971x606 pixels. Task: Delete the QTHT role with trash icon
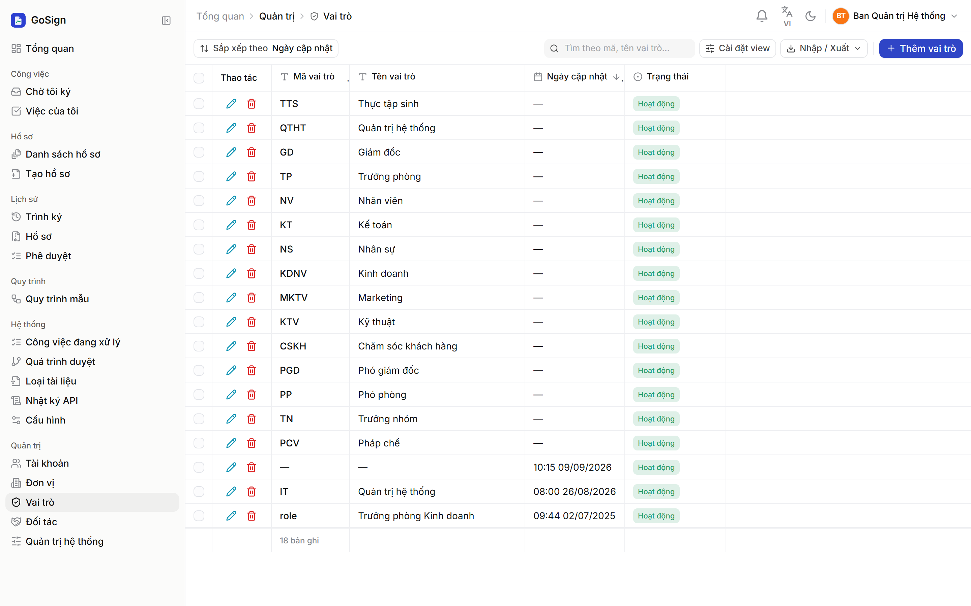point(252,128)
